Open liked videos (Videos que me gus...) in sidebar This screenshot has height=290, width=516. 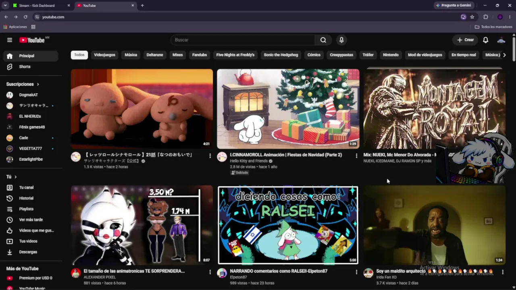31,230
